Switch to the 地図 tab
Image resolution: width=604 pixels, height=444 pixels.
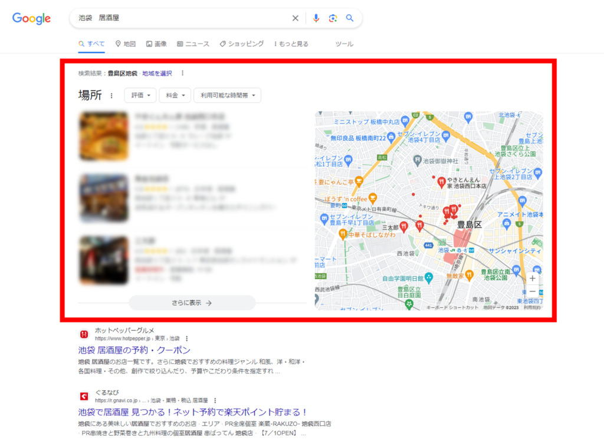pyautogui.click(x=126, y=44)
